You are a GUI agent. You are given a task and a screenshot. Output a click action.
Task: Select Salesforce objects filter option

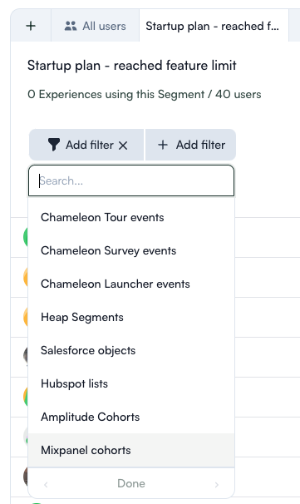pyautogui.click(x=131, y=350)
